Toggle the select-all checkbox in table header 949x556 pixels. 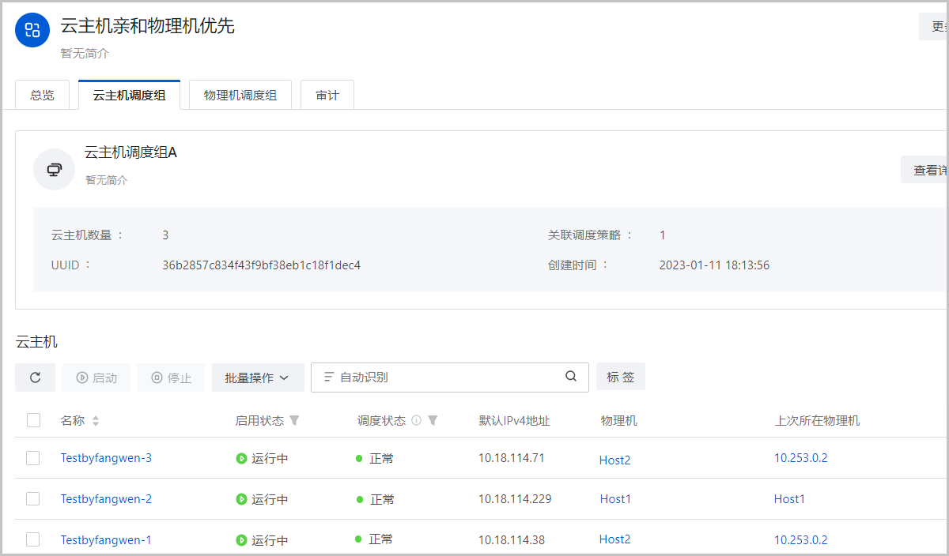[x=33, y=420]
